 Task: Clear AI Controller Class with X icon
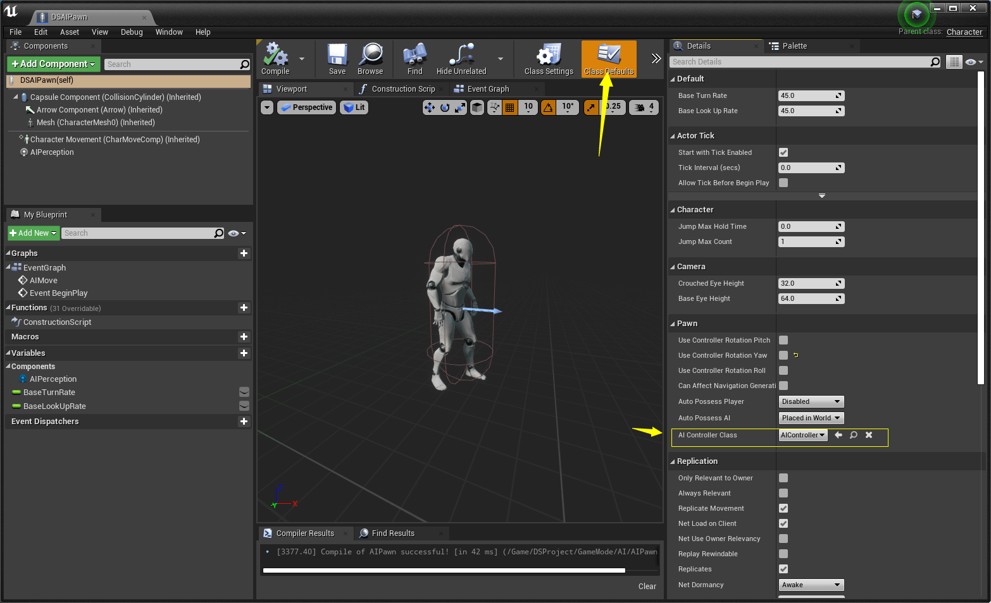point(869,435)
